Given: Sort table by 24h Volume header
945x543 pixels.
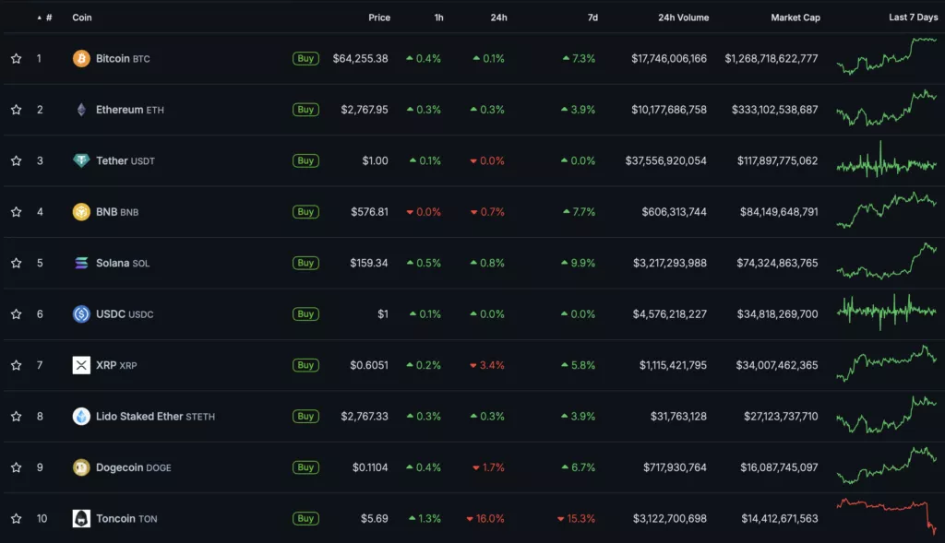Looking at the screenshot, I should tap(683, 18).
